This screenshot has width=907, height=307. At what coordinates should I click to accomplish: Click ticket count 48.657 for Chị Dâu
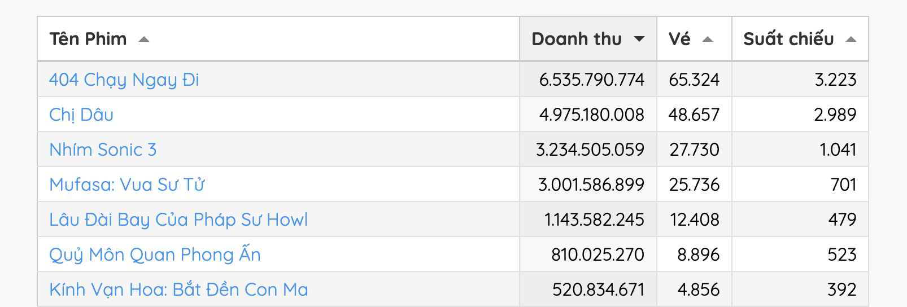coord(694,115)
